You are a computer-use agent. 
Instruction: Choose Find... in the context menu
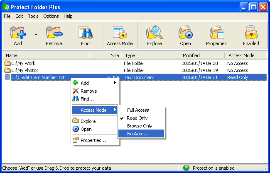(x=95, y=99)
